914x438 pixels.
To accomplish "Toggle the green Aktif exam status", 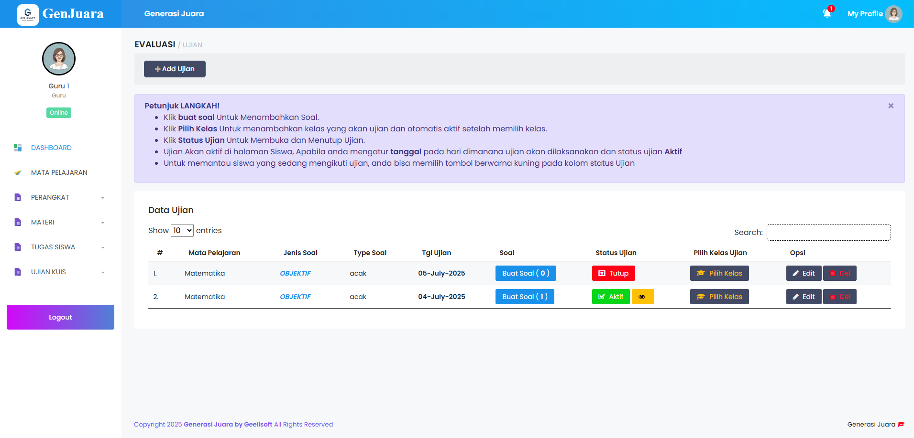I will [x=610, y=297].
